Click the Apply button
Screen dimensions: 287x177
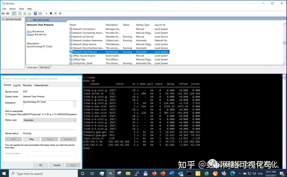(x=73, y=165)
